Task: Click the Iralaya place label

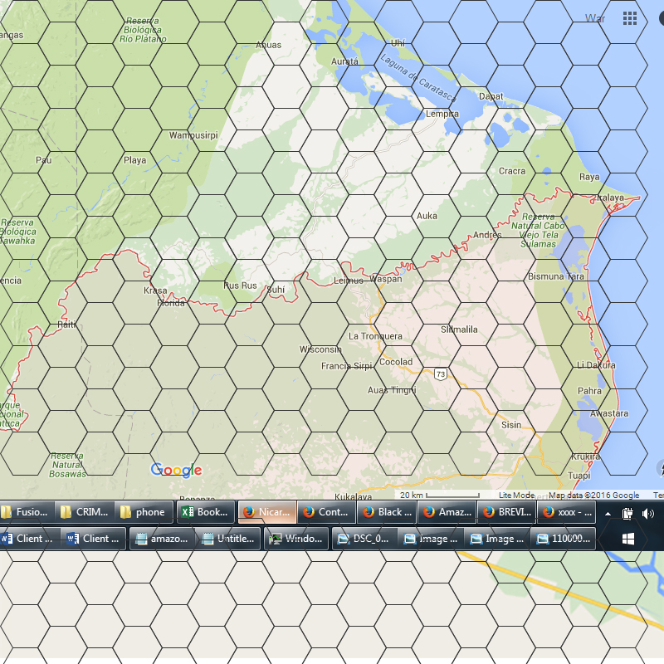Action: click(610, 198)
